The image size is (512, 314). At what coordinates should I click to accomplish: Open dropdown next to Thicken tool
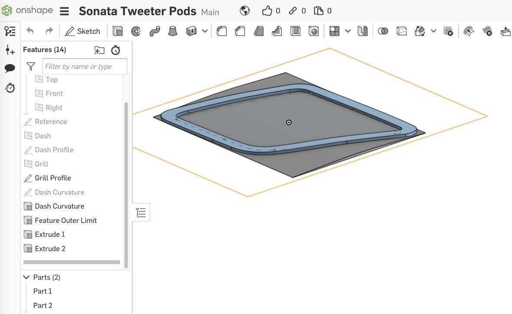click(x=205, y=31)
